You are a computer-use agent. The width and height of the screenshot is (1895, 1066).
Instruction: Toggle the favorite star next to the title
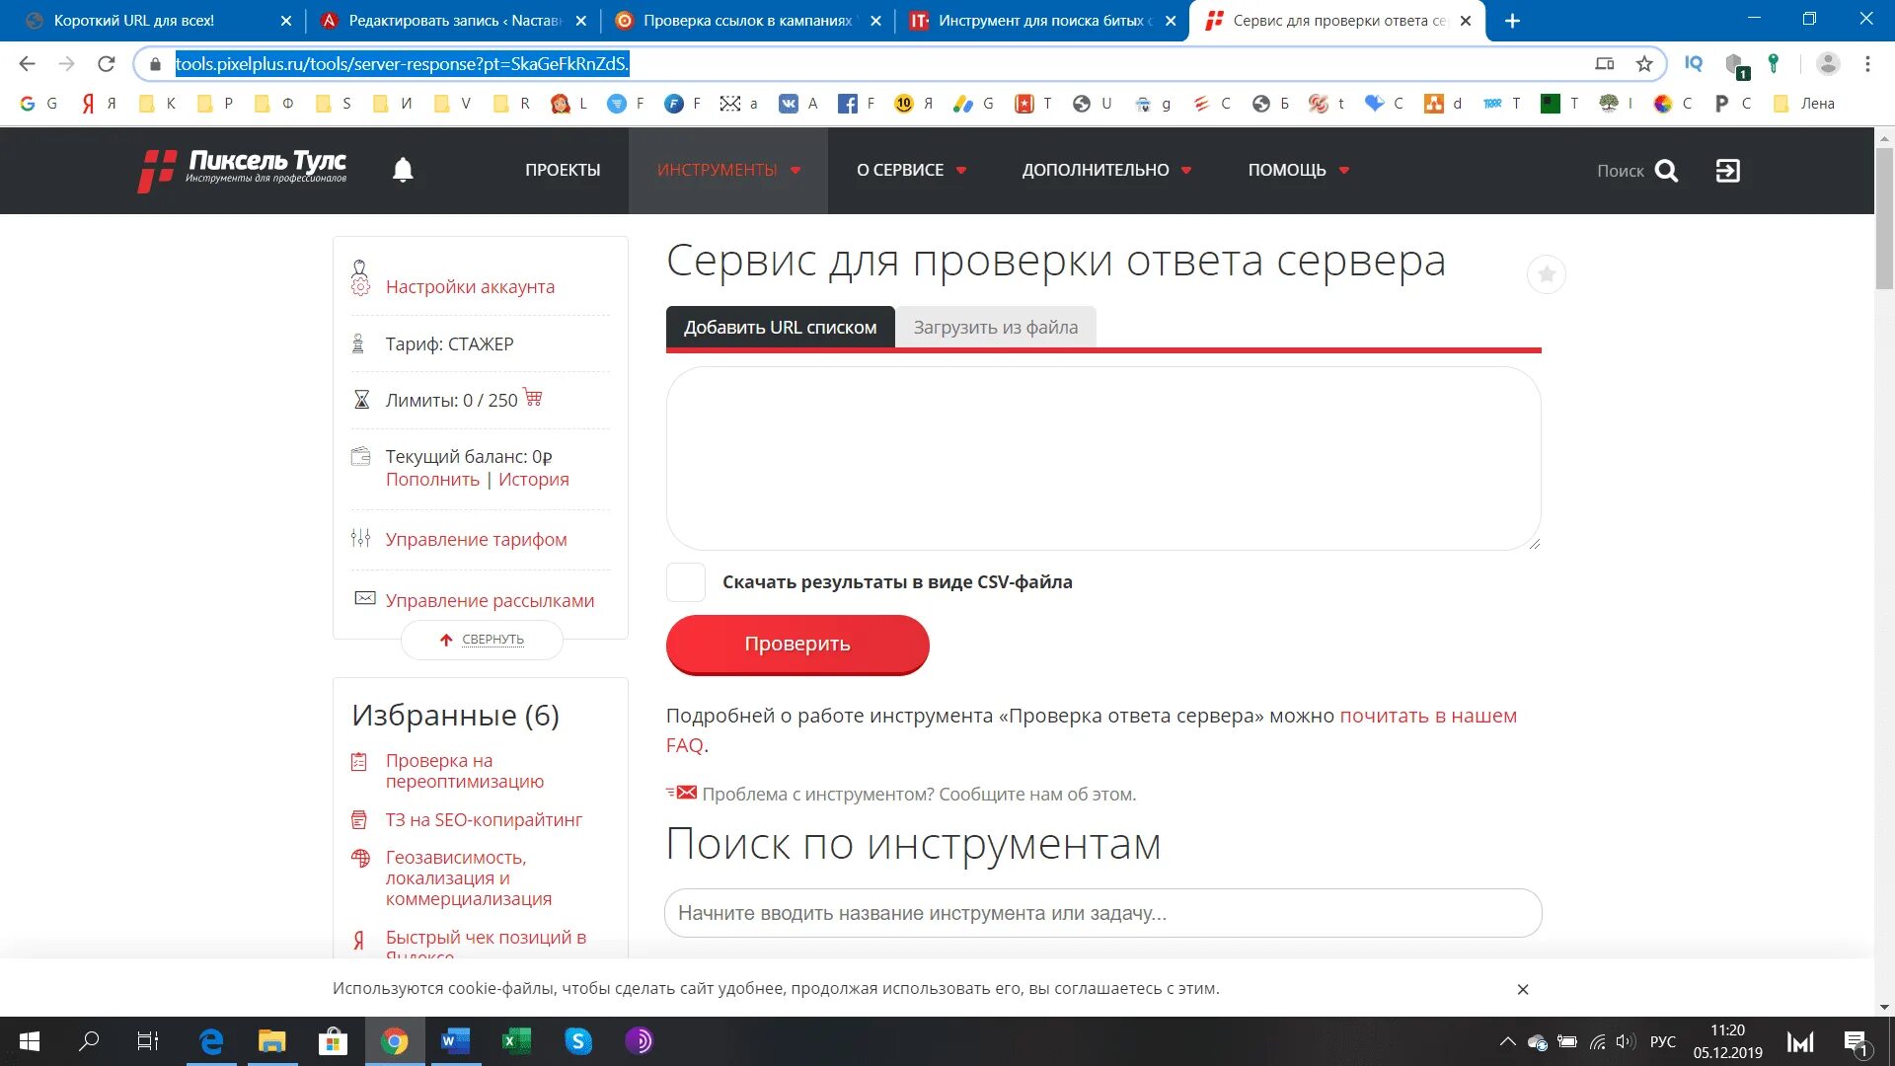click(1546, 274)
